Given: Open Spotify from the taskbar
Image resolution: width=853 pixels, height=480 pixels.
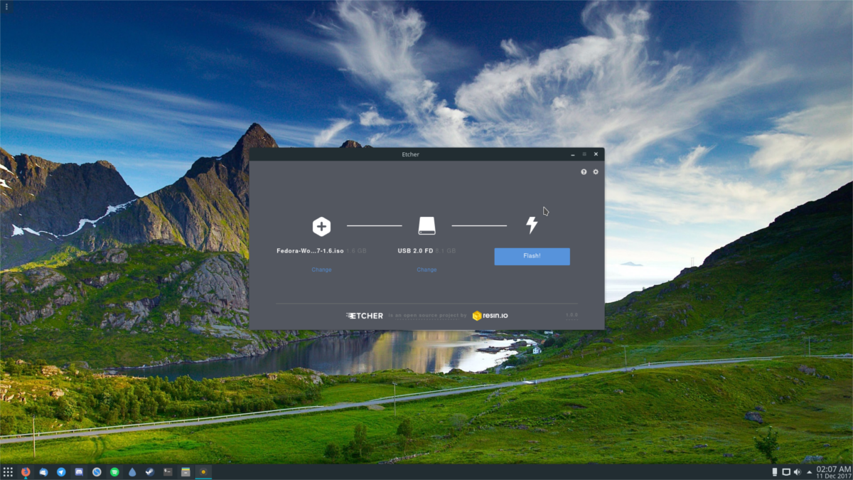Looking at the screenshot, I should [114, 471].
